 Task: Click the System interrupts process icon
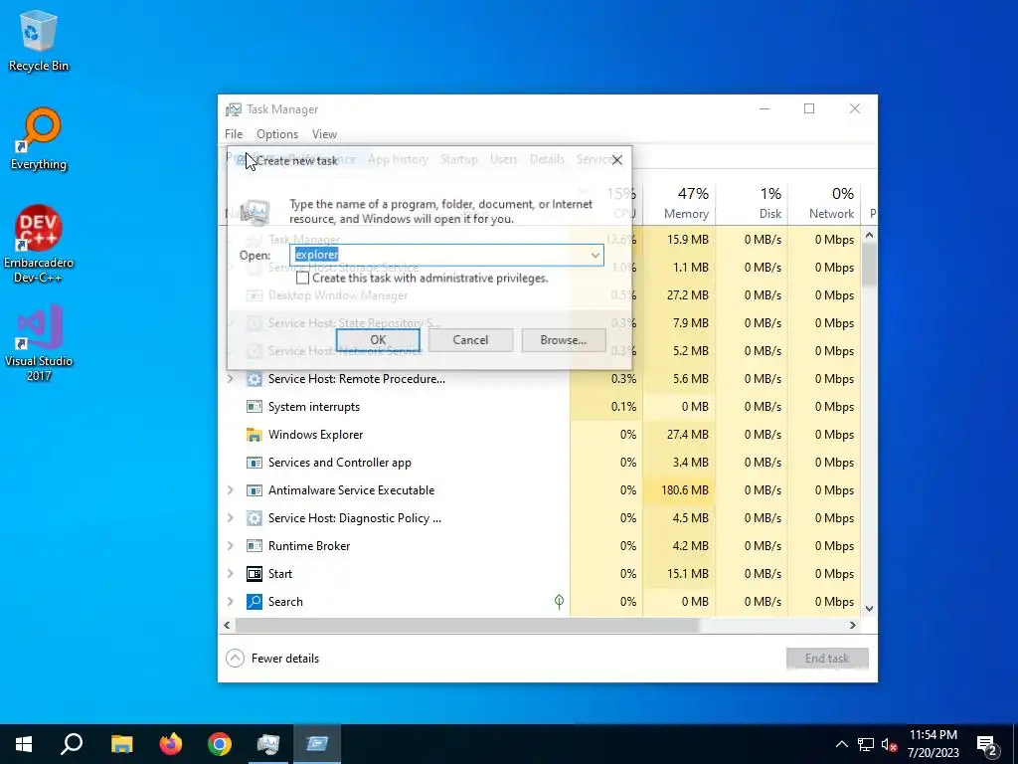pyautogui.click(x=254, y=407)
